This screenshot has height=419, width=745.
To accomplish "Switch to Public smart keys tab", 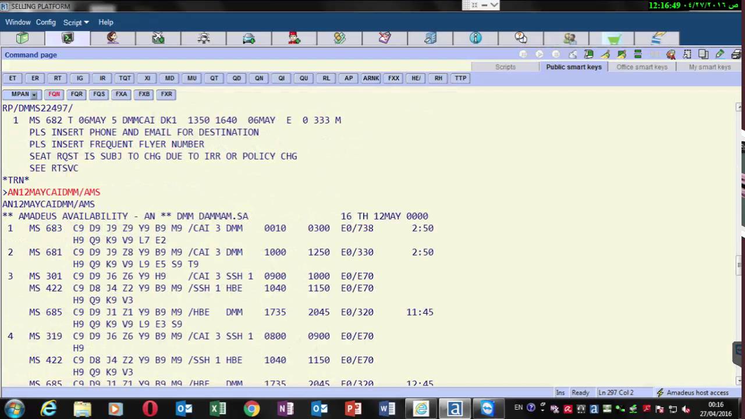I will click(x=574, y=67).
